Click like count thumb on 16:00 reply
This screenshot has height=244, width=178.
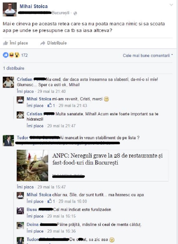point(50,201)
